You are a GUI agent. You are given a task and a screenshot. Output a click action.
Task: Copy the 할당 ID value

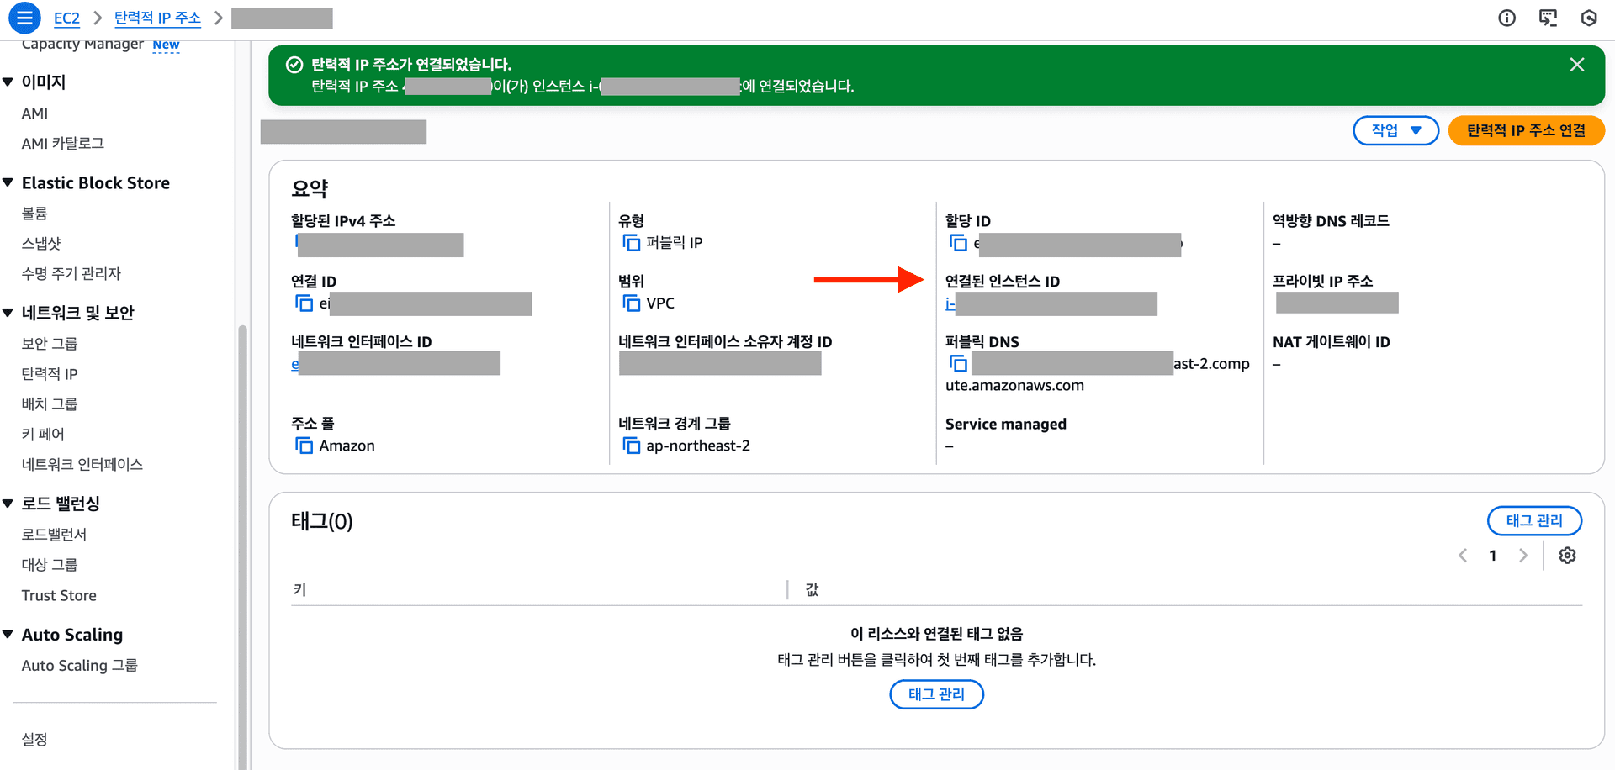(x=958, y=243)
